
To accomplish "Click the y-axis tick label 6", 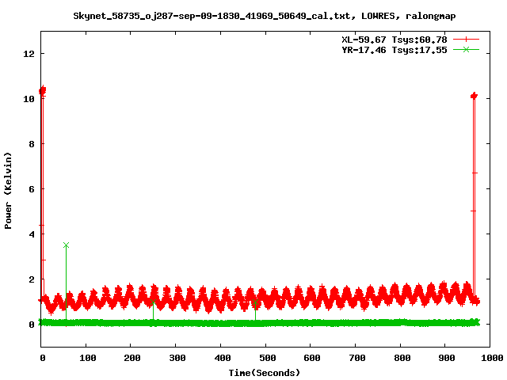I will pyautogui.click(x=32, y=189).
